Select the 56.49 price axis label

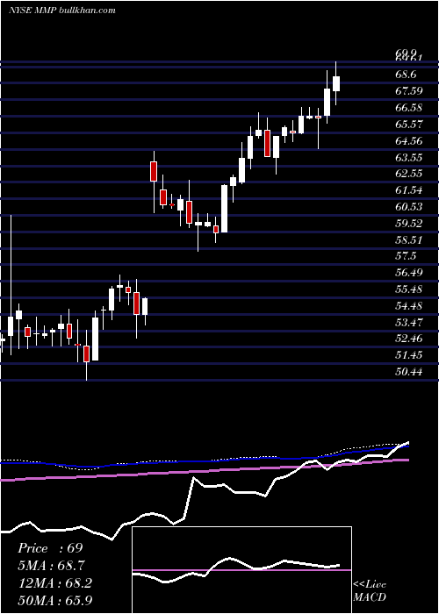coord(409,273)
